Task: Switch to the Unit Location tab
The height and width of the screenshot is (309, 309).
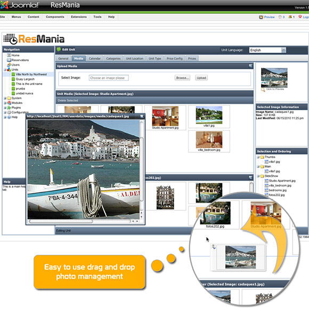Action: tap(135, 58)
